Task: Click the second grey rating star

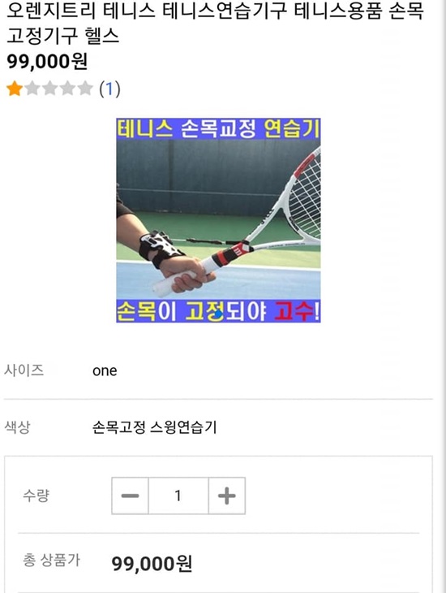Action: coord(32,89)
